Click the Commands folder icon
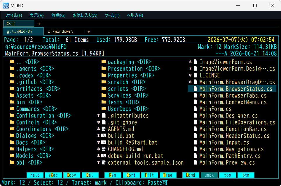Viewport: 281px width, 186px height. point(12,109)
